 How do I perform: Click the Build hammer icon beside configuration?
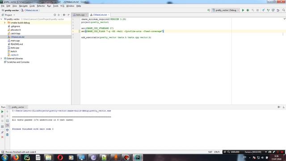tap(209, 10)
